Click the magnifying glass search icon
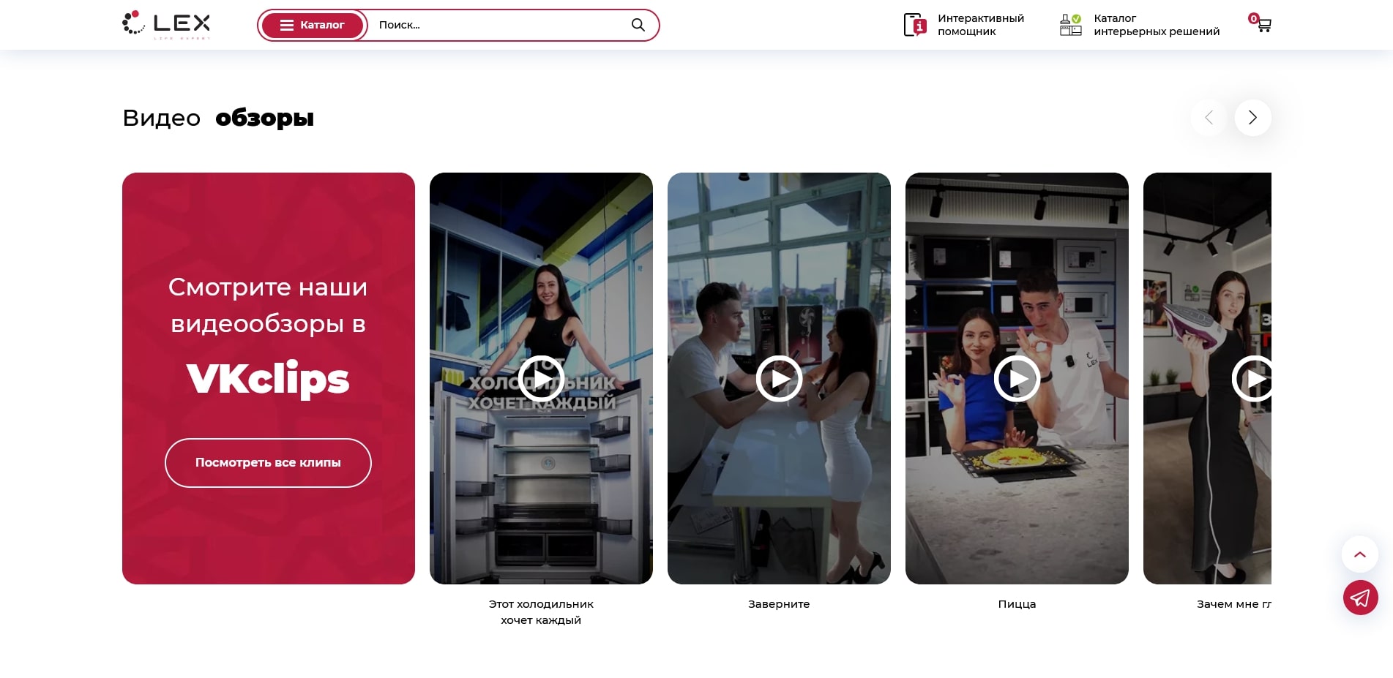The width and height of the screenshot is (1393, 678). [638, 25]
